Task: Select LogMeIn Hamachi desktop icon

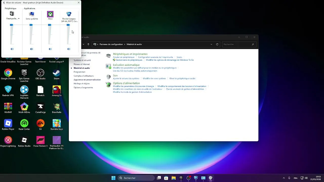Action: (x=24, y=92)
